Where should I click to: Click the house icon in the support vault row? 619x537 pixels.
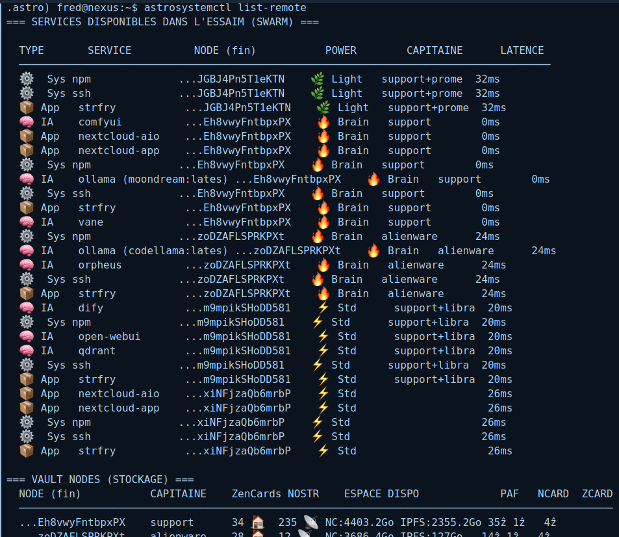[258, 522]
